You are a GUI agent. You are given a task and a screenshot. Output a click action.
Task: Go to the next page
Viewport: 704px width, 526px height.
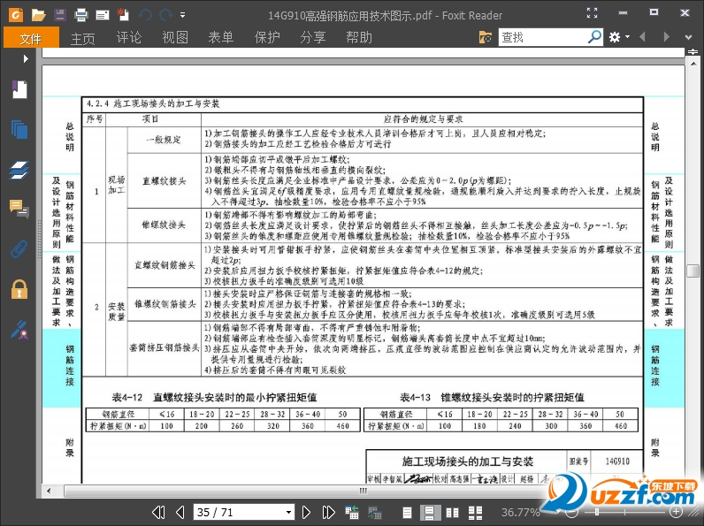(x=306, y=512)
